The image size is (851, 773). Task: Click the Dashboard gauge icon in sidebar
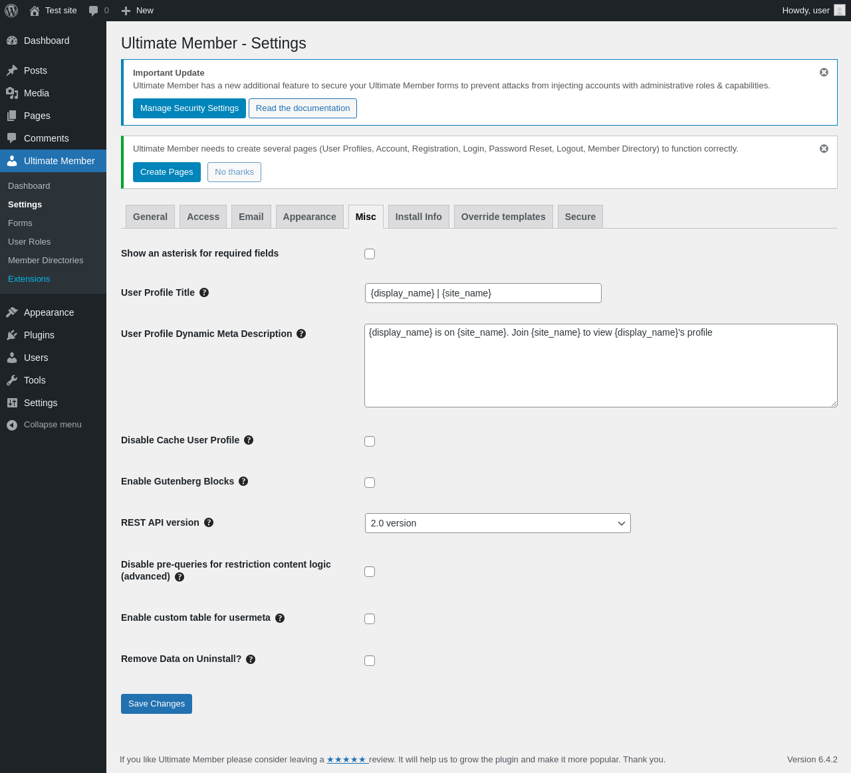[x=12, y=41]
